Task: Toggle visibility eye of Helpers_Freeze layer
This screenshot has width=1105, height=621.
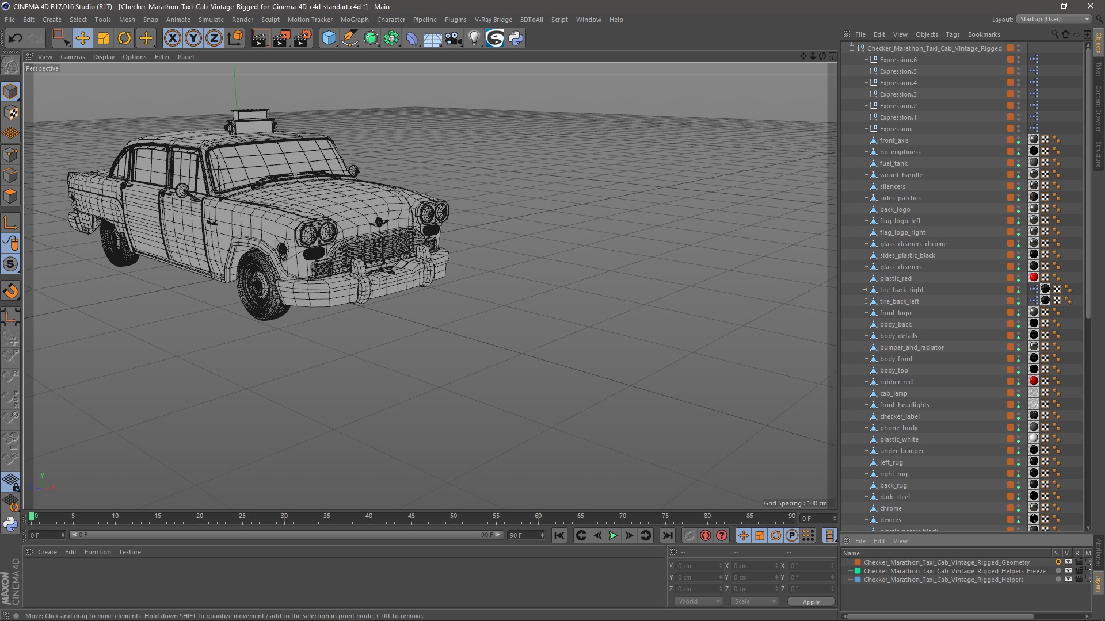Action: [x=1069, y=571]
